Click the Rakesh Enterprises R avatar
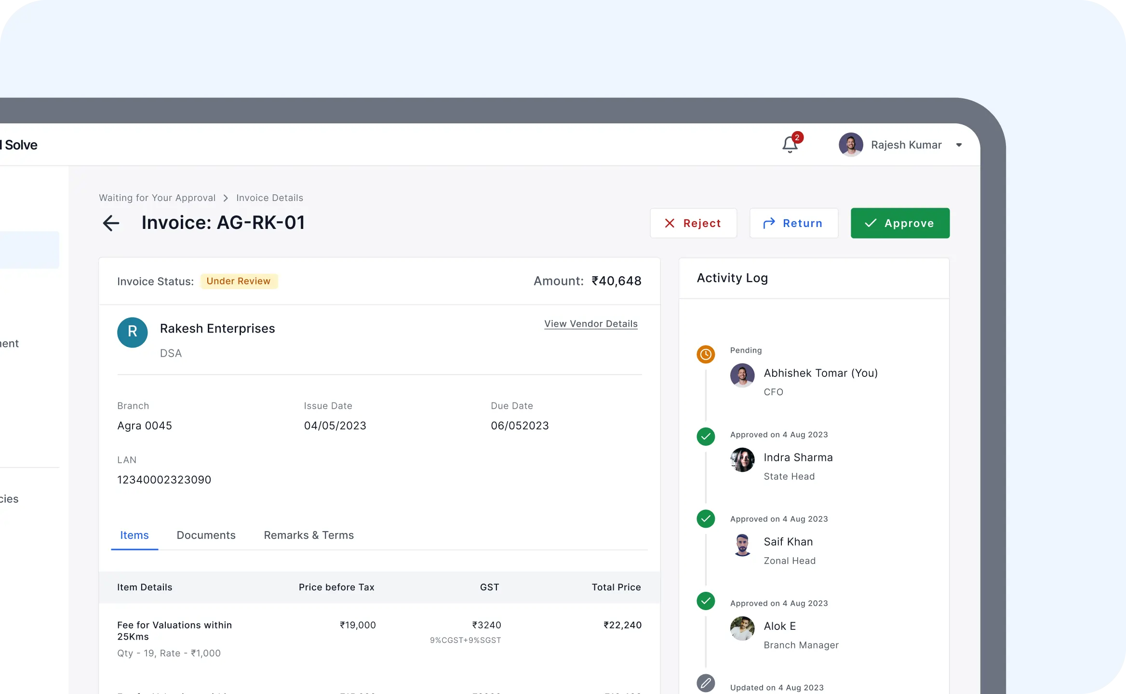The height and width of the screenshot is (694, 1126). click(x=132, y=332)
